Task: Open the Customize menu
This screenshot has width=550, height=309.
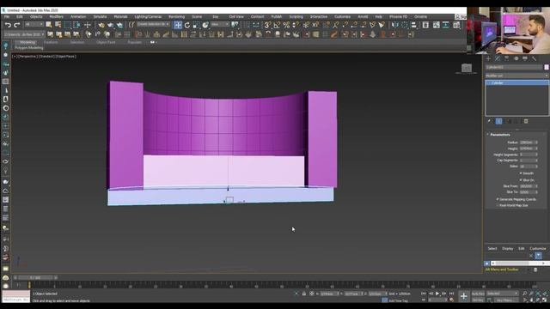Action: click(342, 17)
